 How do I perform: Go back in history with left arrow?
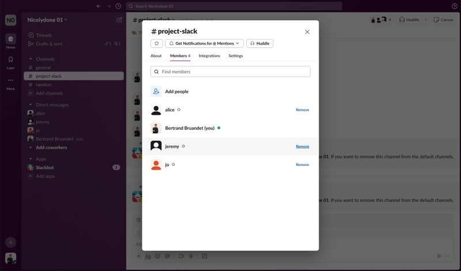pos(99,6)
